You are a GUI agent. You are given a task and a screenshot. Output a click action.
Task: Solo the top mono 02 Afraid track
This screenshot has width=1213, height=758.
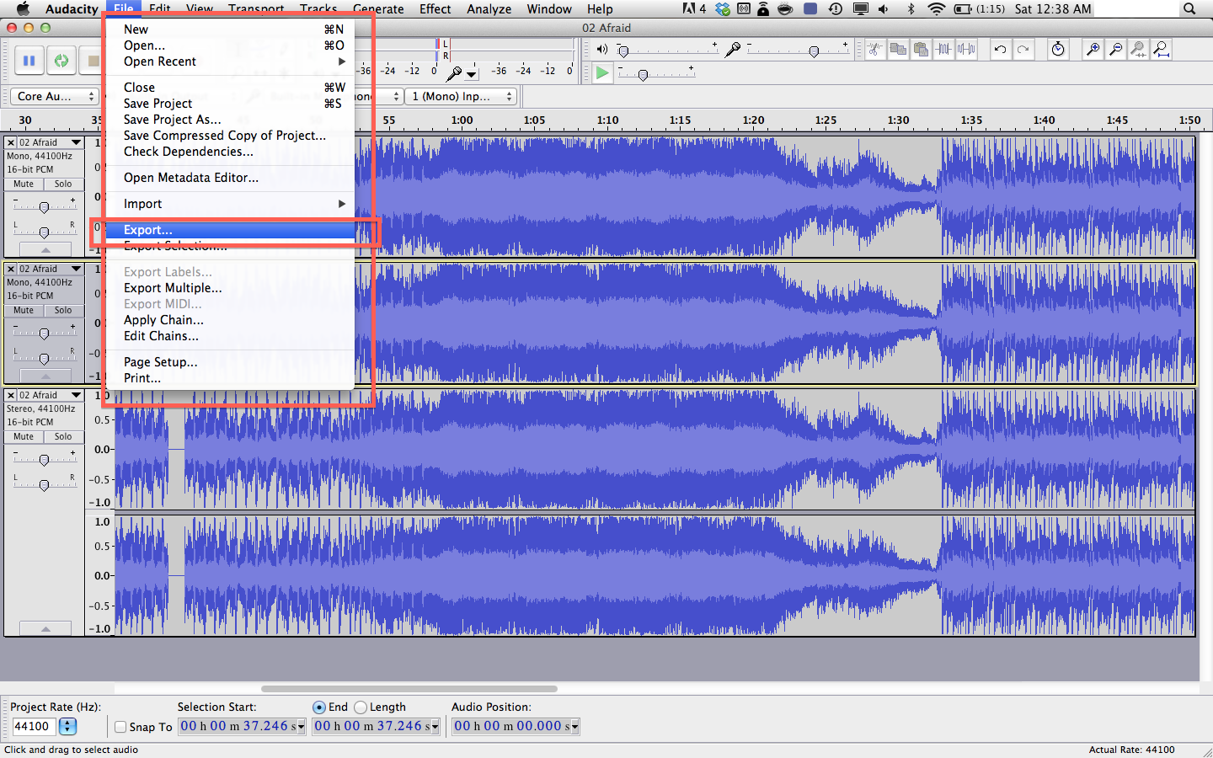click(63, 184)
